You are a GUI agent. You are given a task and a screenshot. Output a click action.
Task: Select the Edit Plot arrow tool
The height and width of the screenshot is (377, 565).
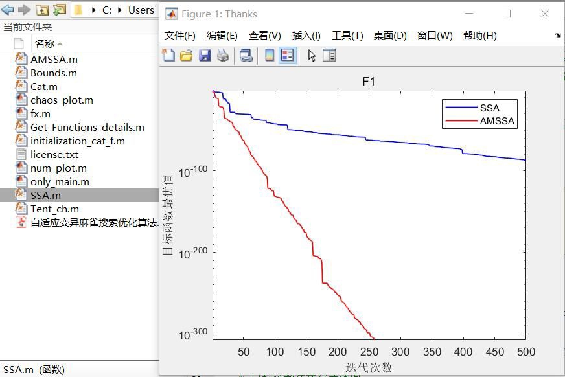tap(312, 56)
